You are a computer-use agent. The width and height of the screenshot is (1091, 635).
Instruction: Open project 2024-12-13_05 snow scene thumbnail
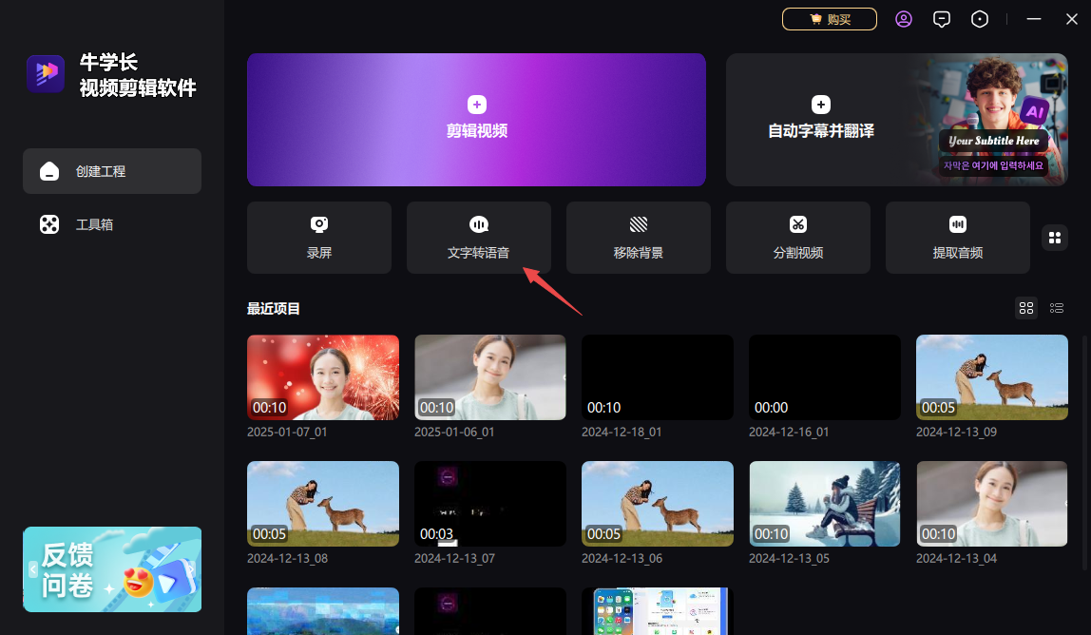[x=825, y=504]
